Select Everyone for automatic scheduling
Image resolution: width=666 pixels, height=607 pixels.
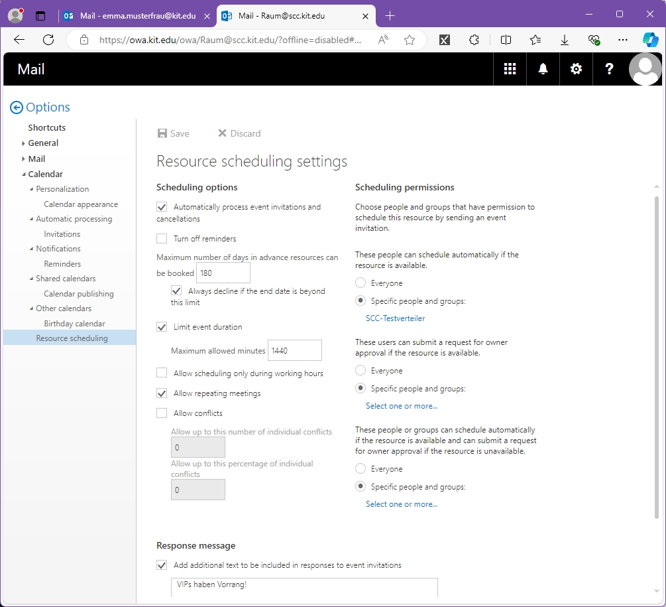click(x=361, y=283)
